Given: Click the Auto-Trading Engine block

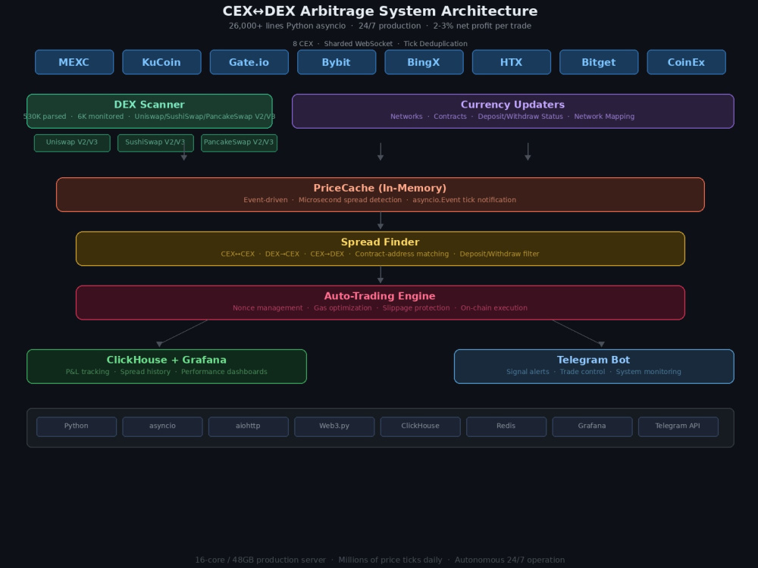Looking at the screenshot, I should 380,303.
